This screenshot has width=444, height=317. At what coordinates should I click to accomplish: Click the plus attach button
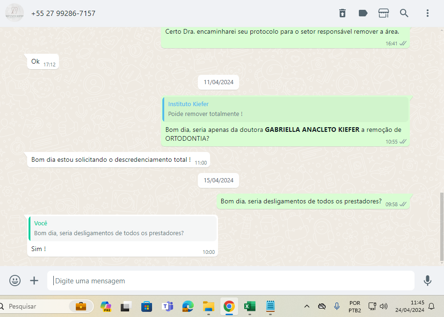34,281
